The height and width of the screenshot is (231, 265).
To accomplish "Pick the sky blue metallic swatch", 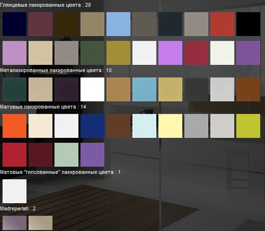I will [144, 89].
